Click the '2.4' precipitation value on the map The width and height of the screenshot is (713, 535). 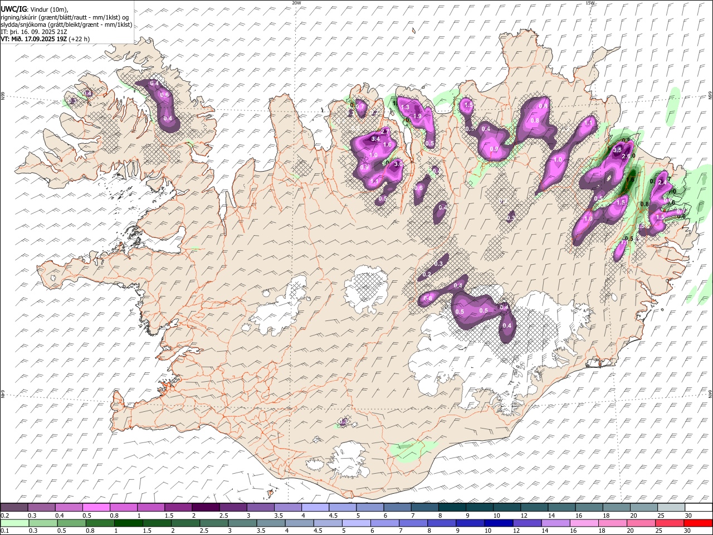pos(663,182)
